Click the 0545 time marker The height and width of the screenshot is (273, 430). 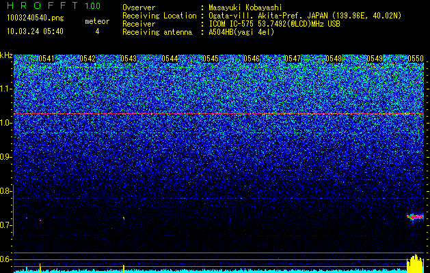point(211,59)
